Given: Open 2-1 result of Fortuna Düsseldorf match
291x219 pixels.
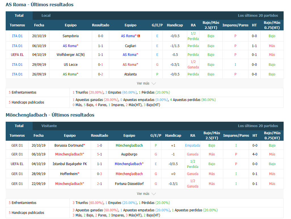Looking at the screenshot, I should tap(100, 184).
